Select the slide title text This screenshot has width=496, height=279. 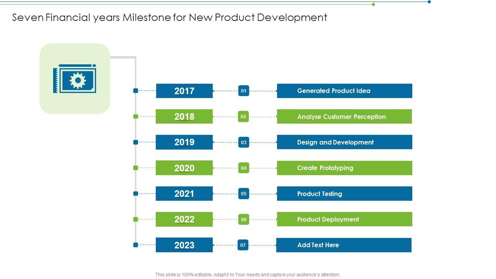170,17
